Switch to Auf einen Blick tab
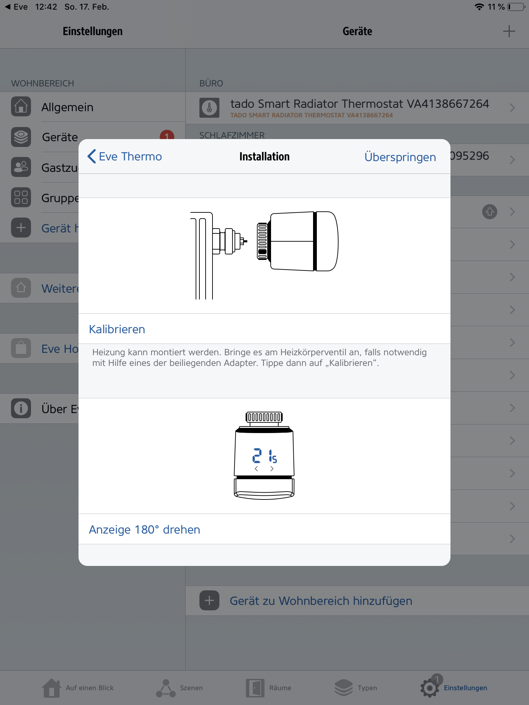This screenshot has height=705, width=529. tap(78, 688)
